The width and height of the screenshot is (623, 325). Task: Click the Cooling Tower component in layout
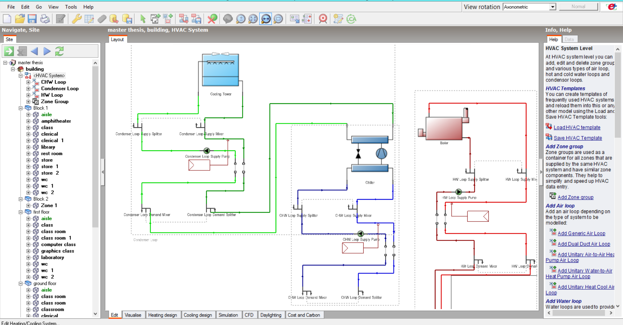(x=220, y=70)
